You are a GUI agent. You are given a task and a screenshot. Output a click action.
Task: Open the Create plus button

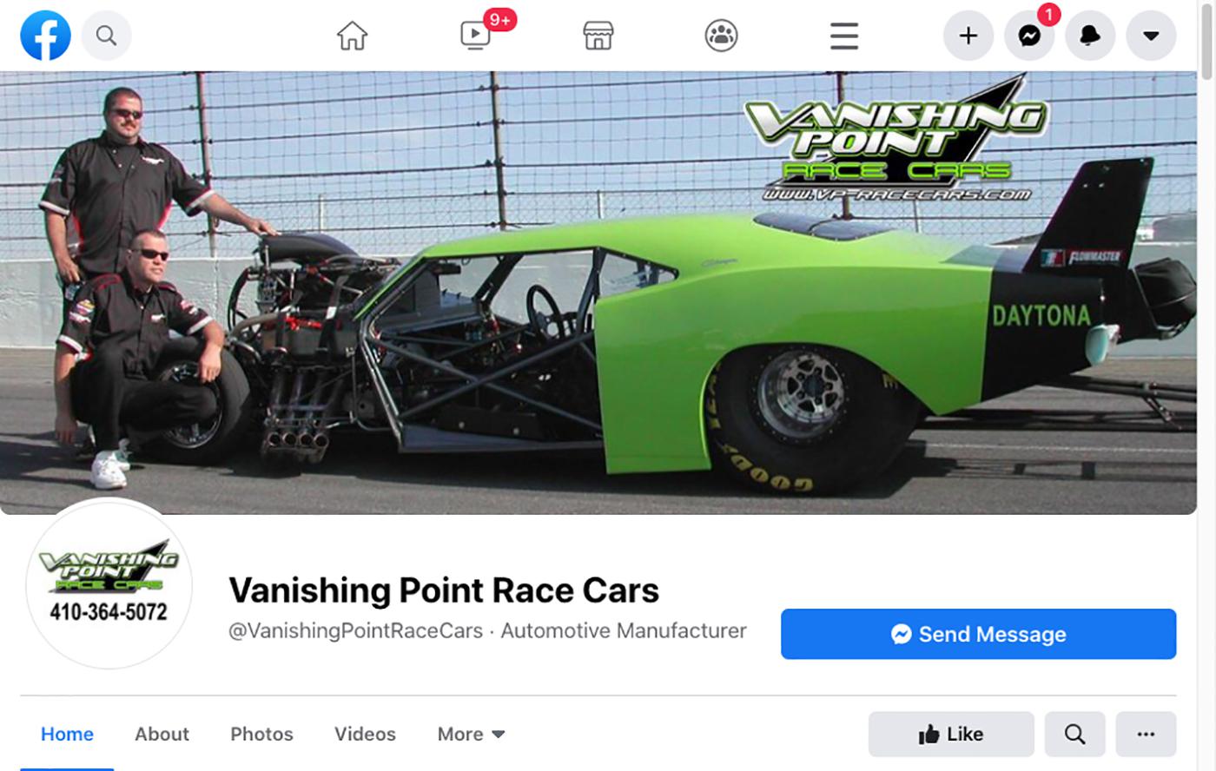(x=968, y=36)
